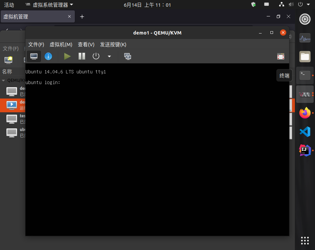Click the 名称 column header
This screenshot has width=315, height=250.
click(7, 72)
